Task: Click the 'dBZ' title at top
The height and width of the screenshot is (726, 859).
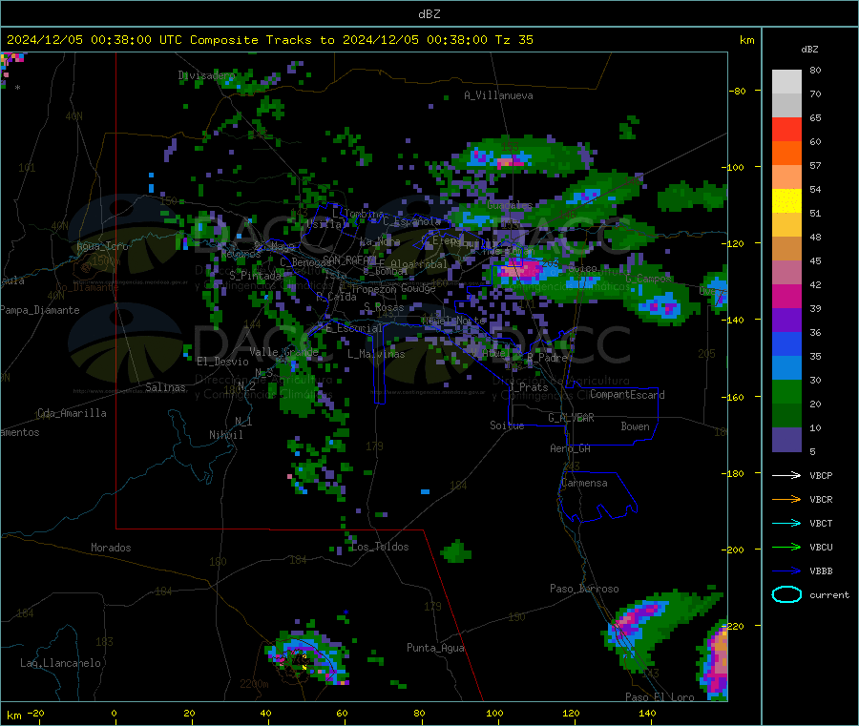Action: 429,14
